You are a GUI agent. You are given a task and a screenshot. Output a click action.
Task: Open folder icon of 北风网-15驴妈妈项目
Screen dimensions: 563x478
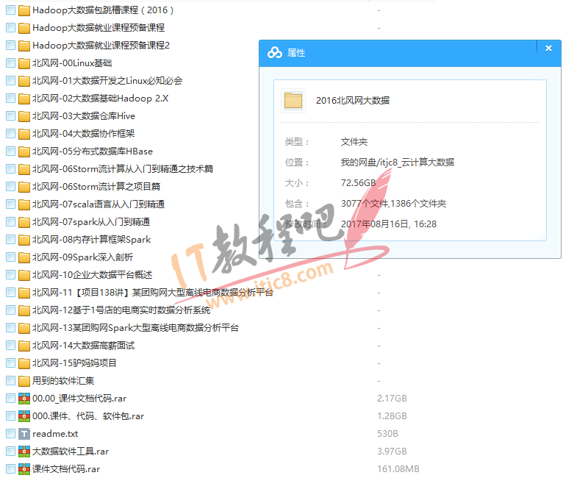pos(24,363)
